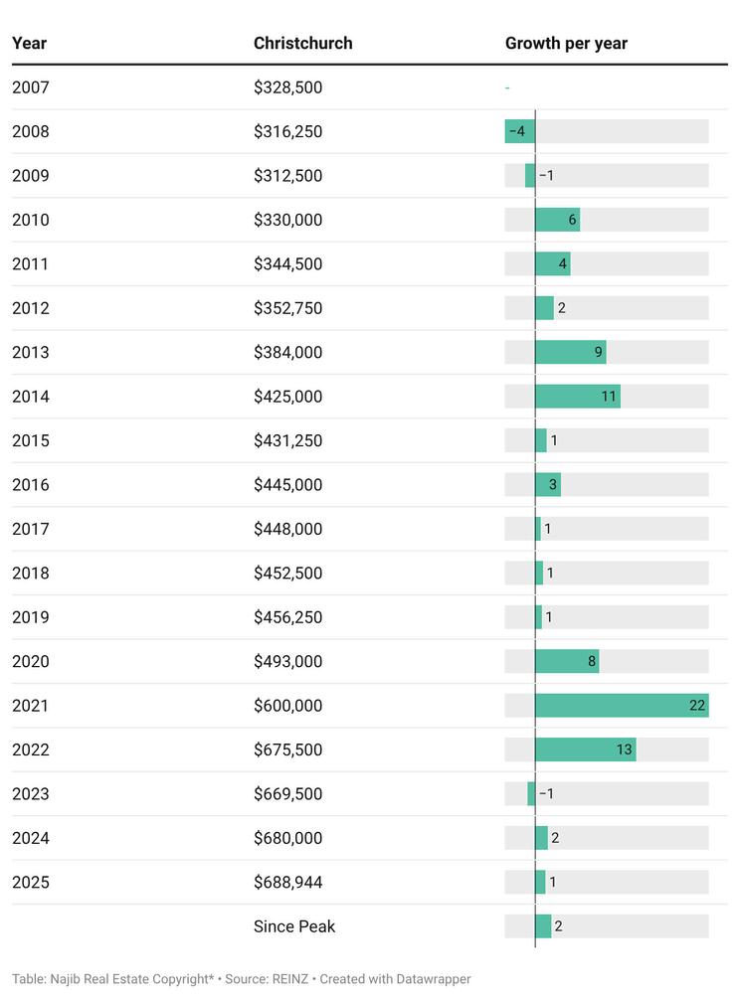Select the 2010 growth bar showing 6
The height and width of the screenshot is (999, 740).
557,220
